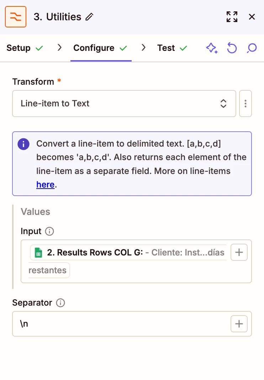Go to the Test tab
This screenshot has height=380, width=264.
click(172, 48)
